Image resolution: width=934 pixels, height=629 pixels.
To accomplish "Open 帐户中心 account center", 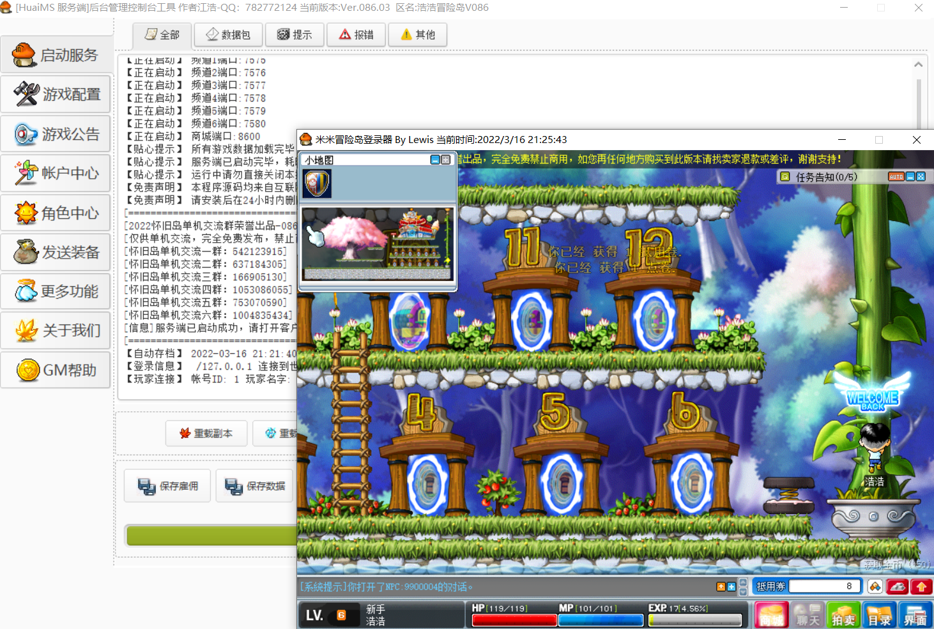I will click(56, 173).
